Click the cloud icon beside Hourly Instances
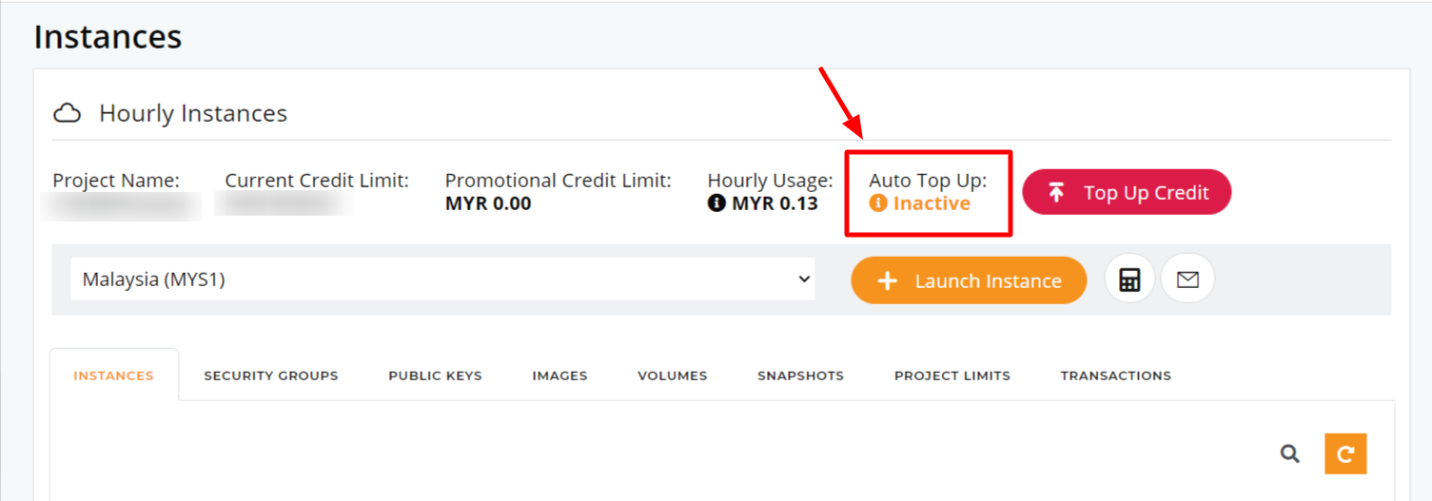Image resolution: width=1432 pixels, height=501 pixels. tap(67, 114)
